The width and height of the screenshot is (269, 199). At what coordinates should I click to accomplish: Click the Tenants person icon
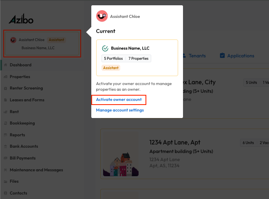[184, 56]
